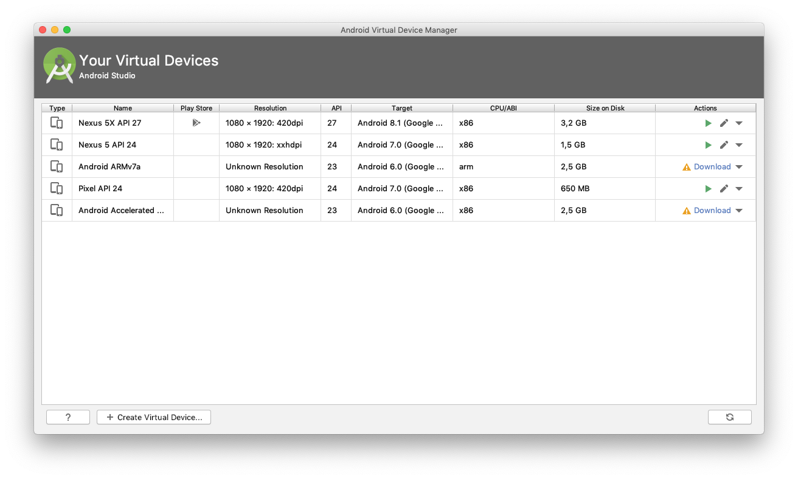The image size is (798, 479).
Task: Edit the Nexus 5 API 24 device
Action: click(724, 145)
